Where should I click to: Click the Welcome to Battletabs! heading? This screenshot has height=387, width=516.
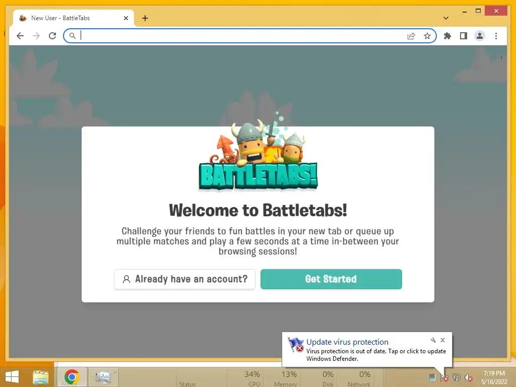point(258,210)
